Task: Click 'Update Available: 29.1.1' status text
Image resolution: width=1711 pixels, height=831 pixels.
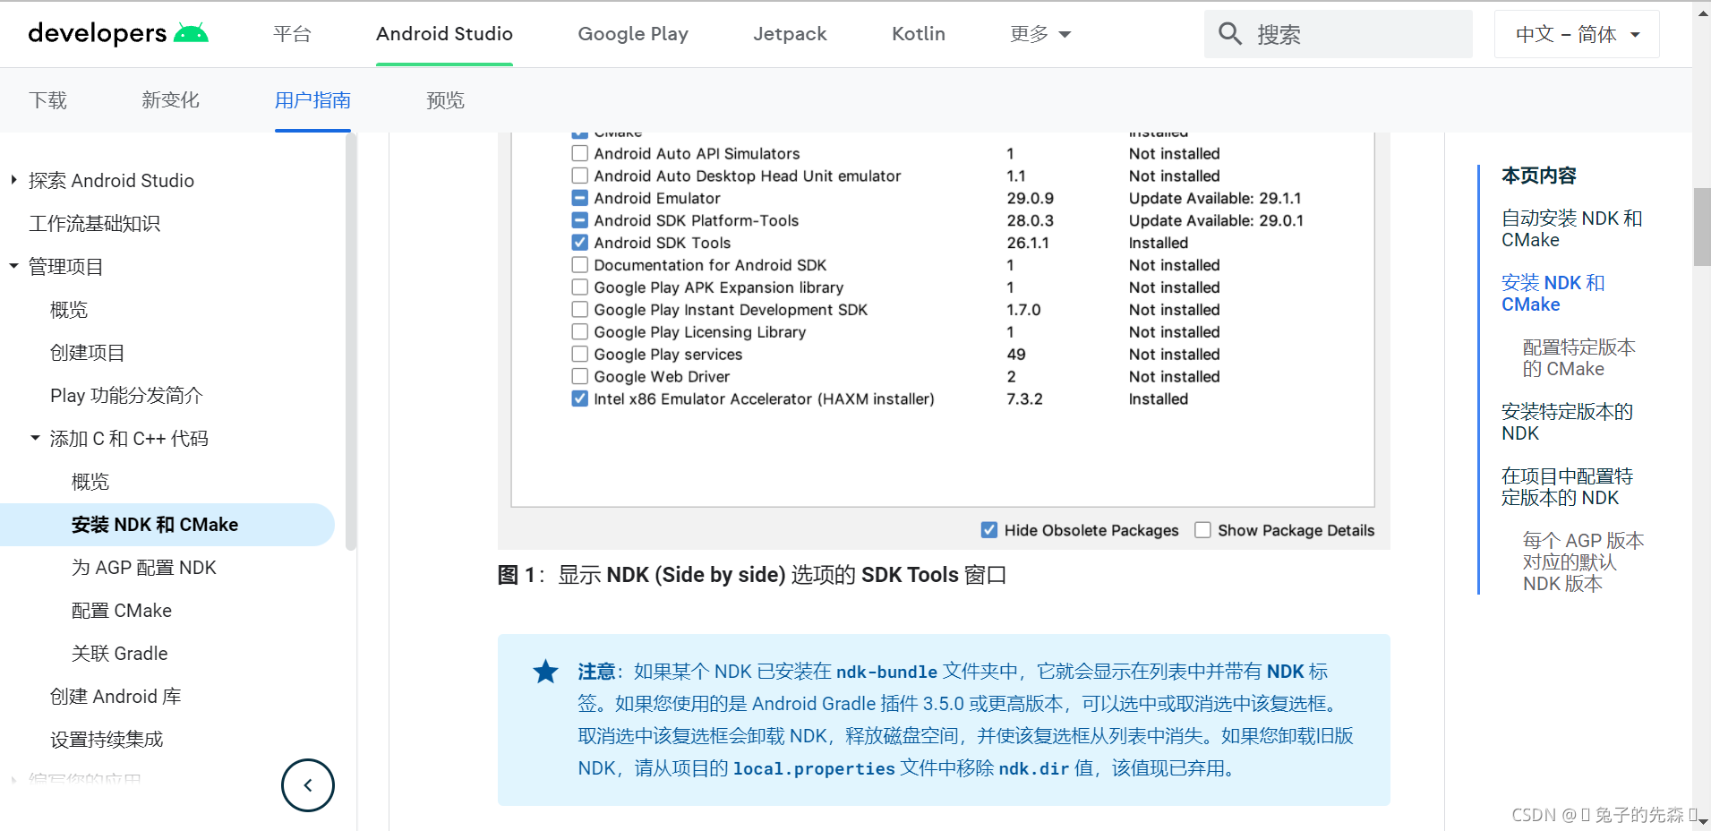Action: pyautogui.click(x=1215, y=198)
